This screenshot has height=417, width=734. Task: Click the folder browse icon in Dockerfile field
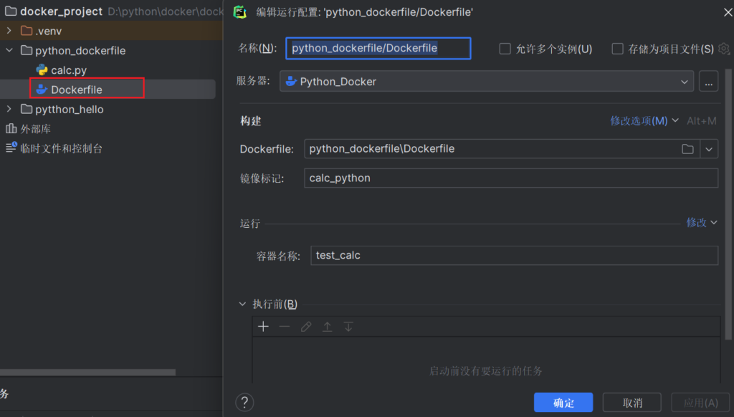[x=687, y=149]
